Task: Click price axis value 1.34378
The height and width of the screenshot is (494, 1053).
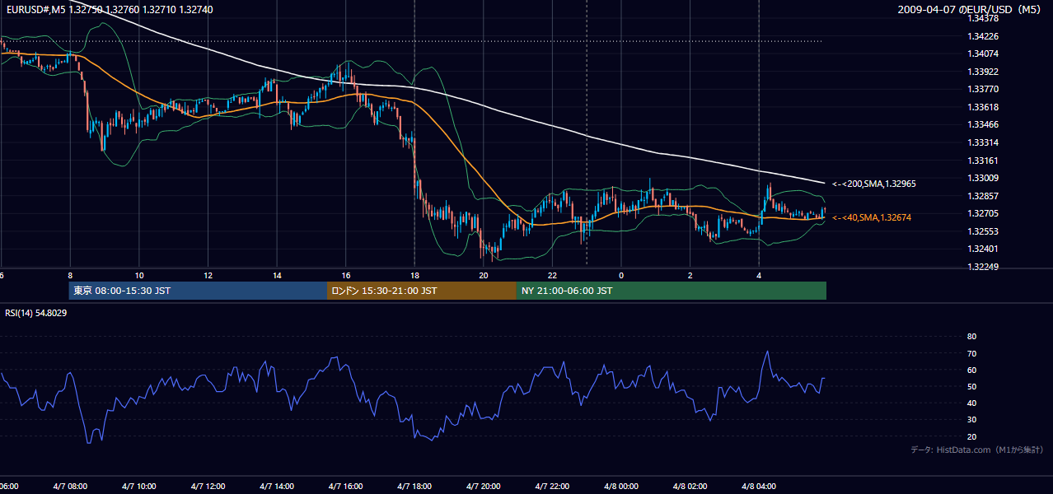Action: [x=983, y=18]
